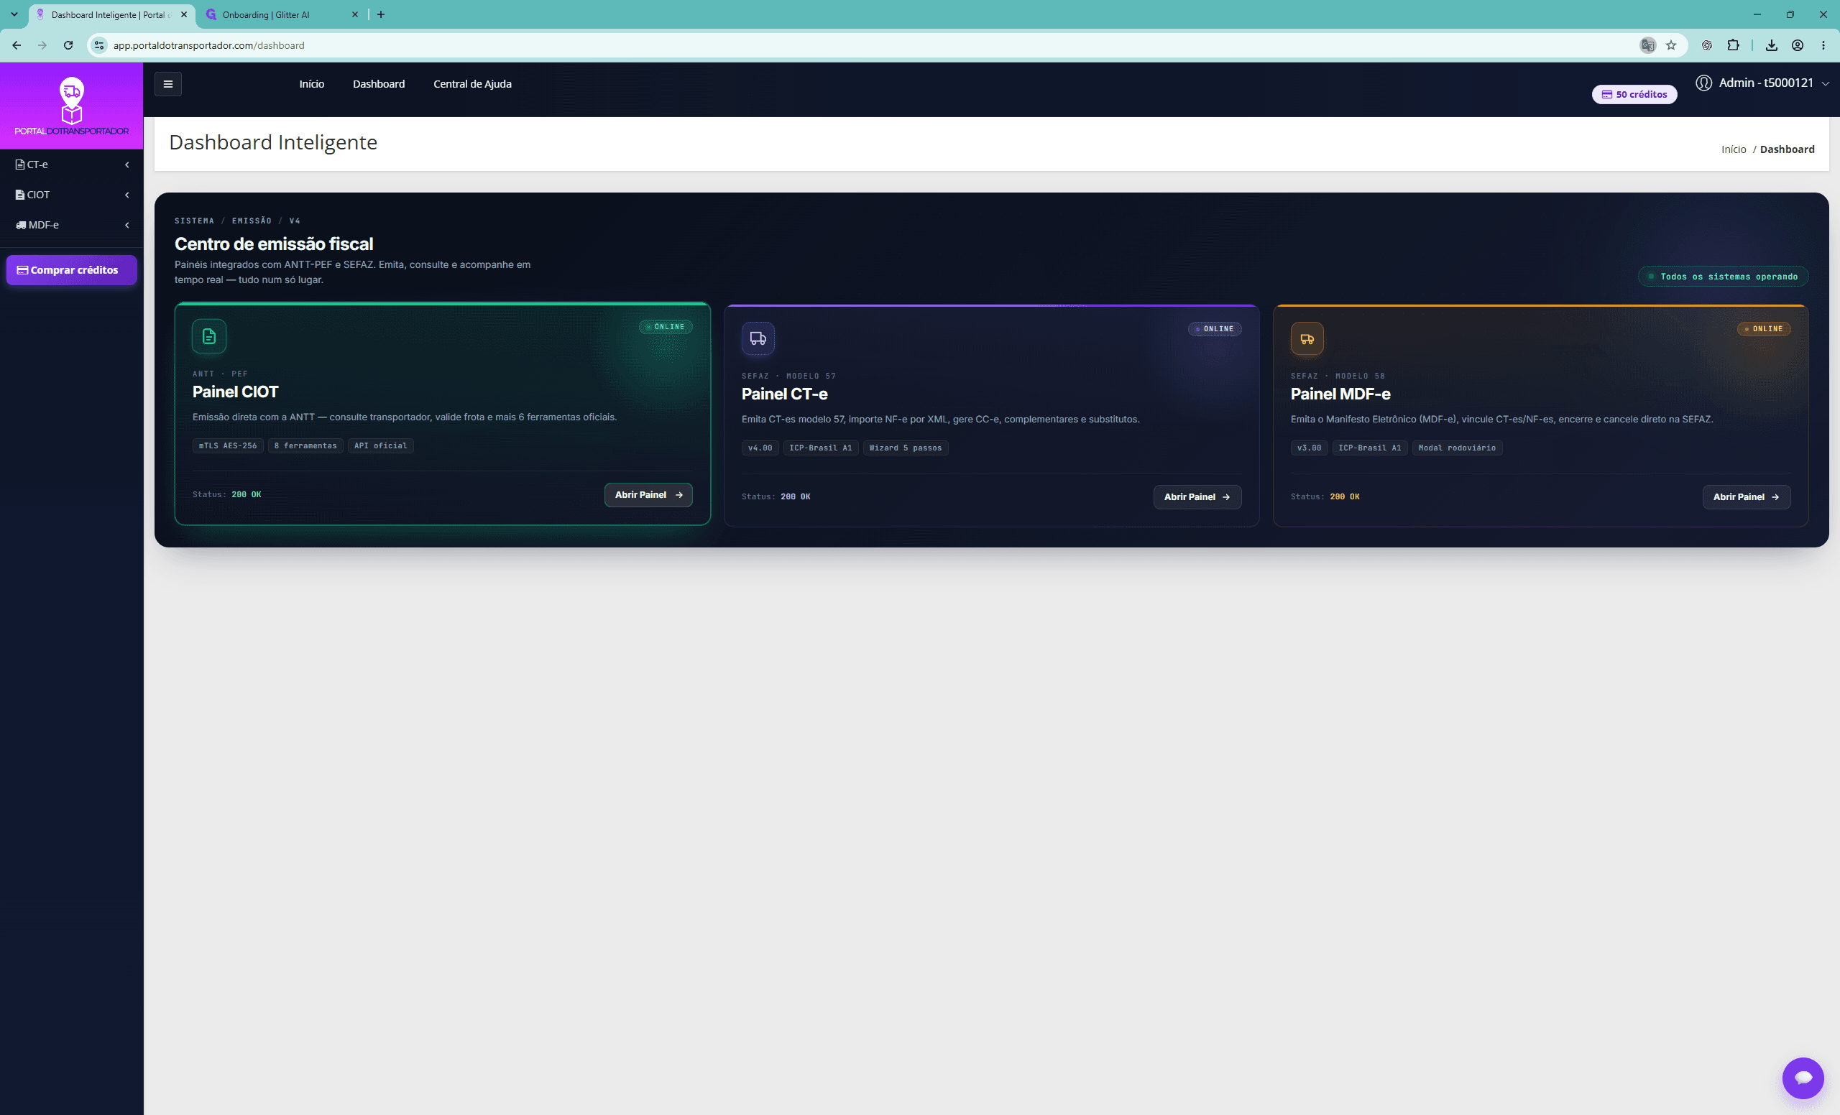Click the Todos os sistemas operando badge
Screen dimensions: 1840x1115
pyautogui.click(x=1723, y=277)
